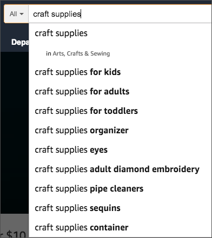Select 'craft supplies for adults' suggestion
This screenshot has height=238, width=212.
pyautogui.click(x=120, y=92)
